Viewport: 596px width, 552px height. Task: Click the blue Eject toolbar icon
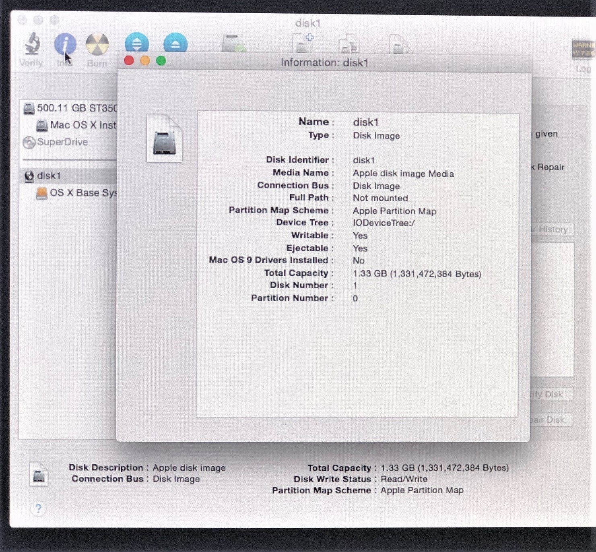click(x=175, y=43)
